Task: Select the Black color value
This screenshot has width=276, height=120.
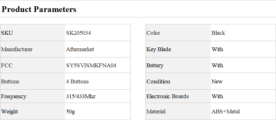Action: (x=218, y=33)
